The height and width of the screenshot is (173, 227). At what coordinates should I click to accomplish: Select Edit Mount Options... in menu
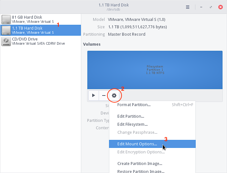click(x=137, y=144)
